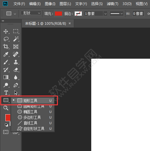
Task: Choose 圆角矩形工具 from the flyout menu
Action: 33,106
